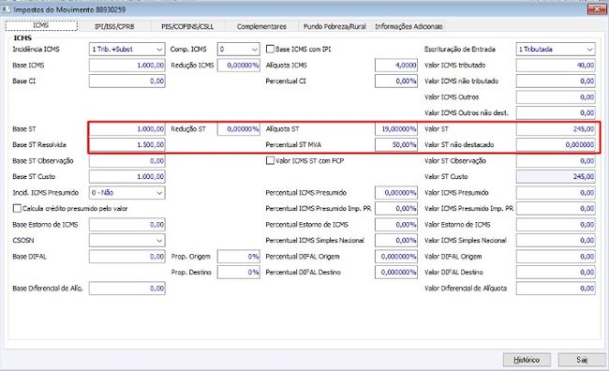Click the Valor ICMS Outros field
609x371 pixels.
pos(556,97)
